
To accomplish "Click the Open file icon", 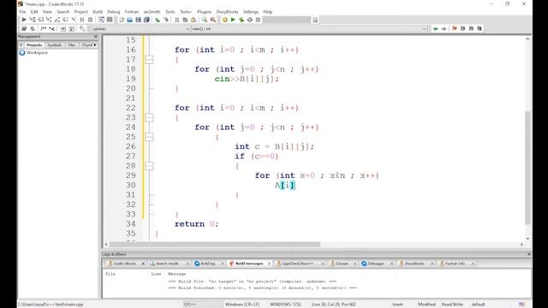I will pos(129,20).
